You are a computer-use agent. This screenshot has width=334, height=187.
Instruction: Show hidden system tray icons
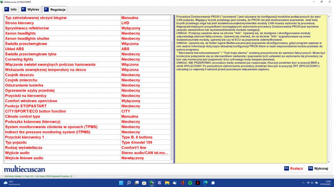pos(303,183)
